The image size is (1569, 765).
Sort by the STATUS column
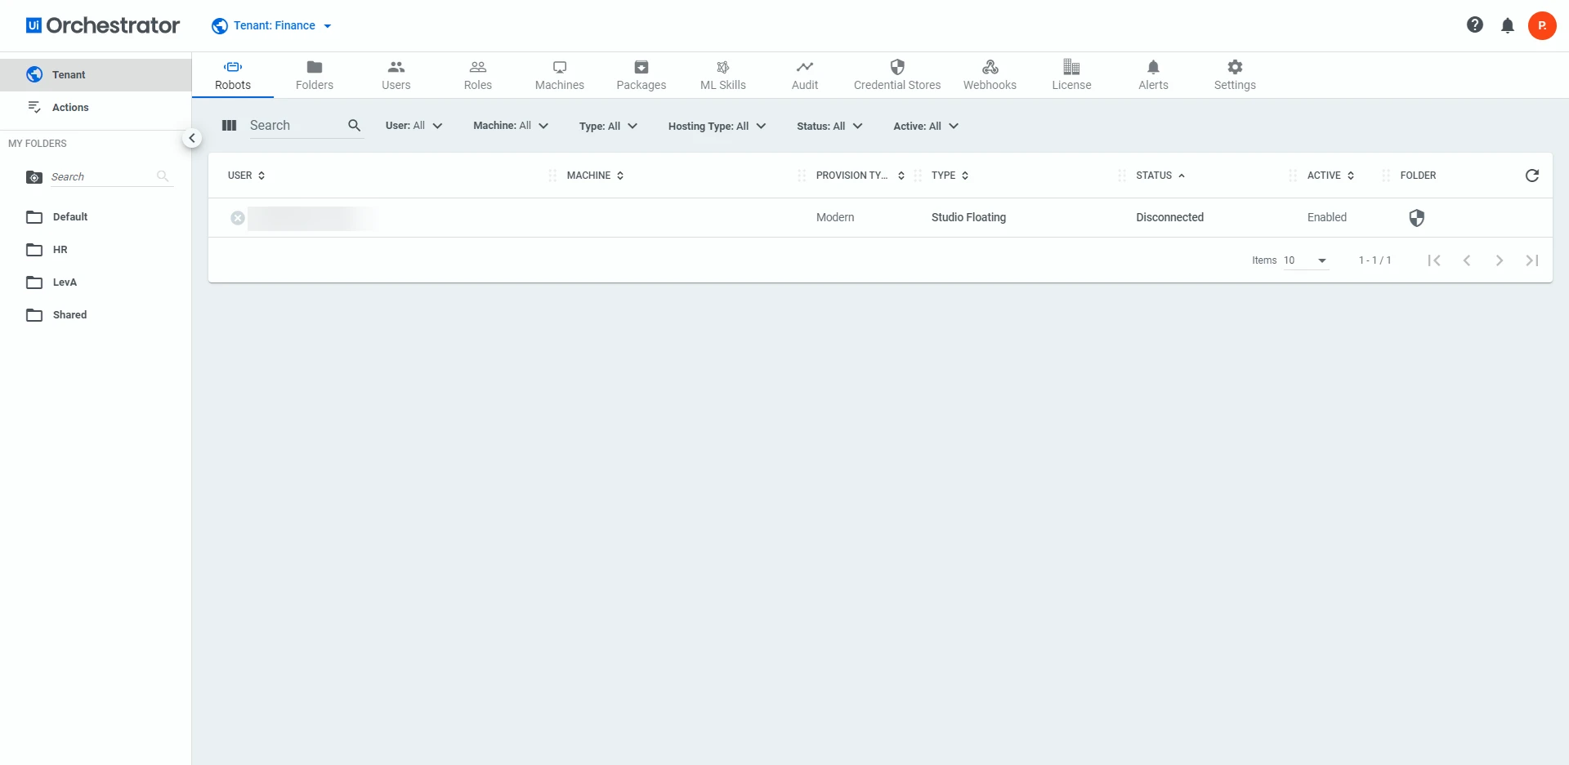tap(1160, 176)
